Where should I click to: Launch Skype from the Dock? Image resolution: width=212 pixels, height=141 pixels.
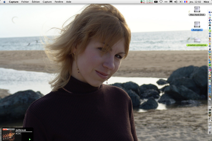[x=210, y=31]
